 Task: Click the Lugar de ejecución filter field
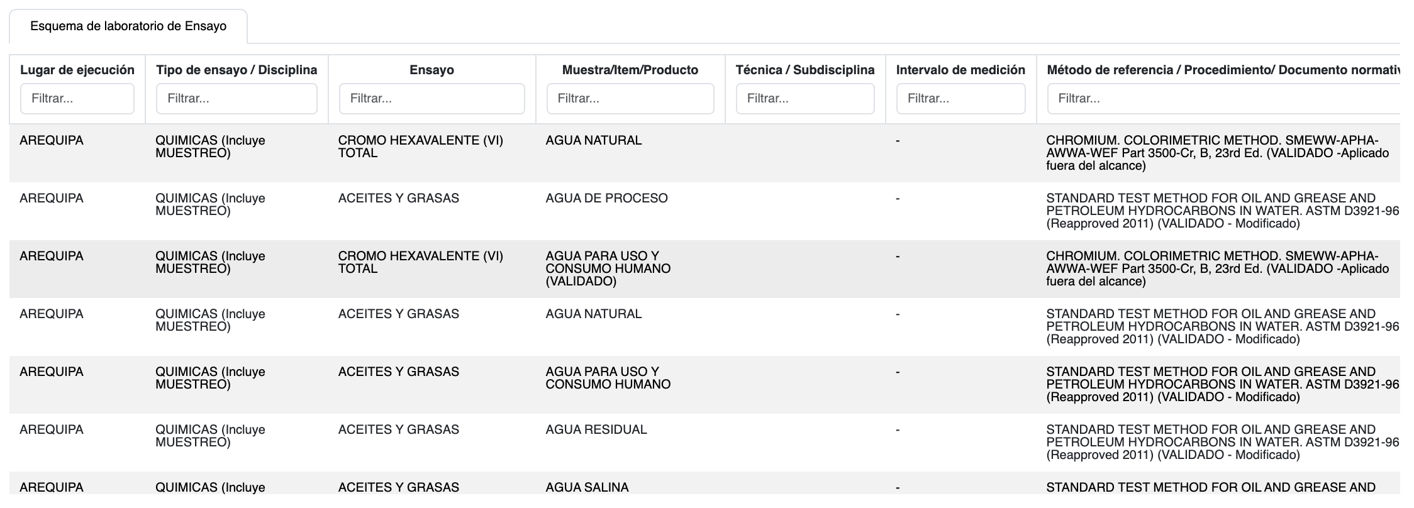click(77, 99)
